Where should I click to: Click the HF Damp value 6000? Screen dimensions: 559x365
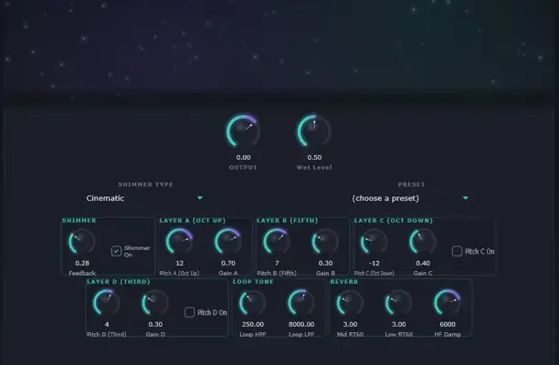[x=448, y=325]
